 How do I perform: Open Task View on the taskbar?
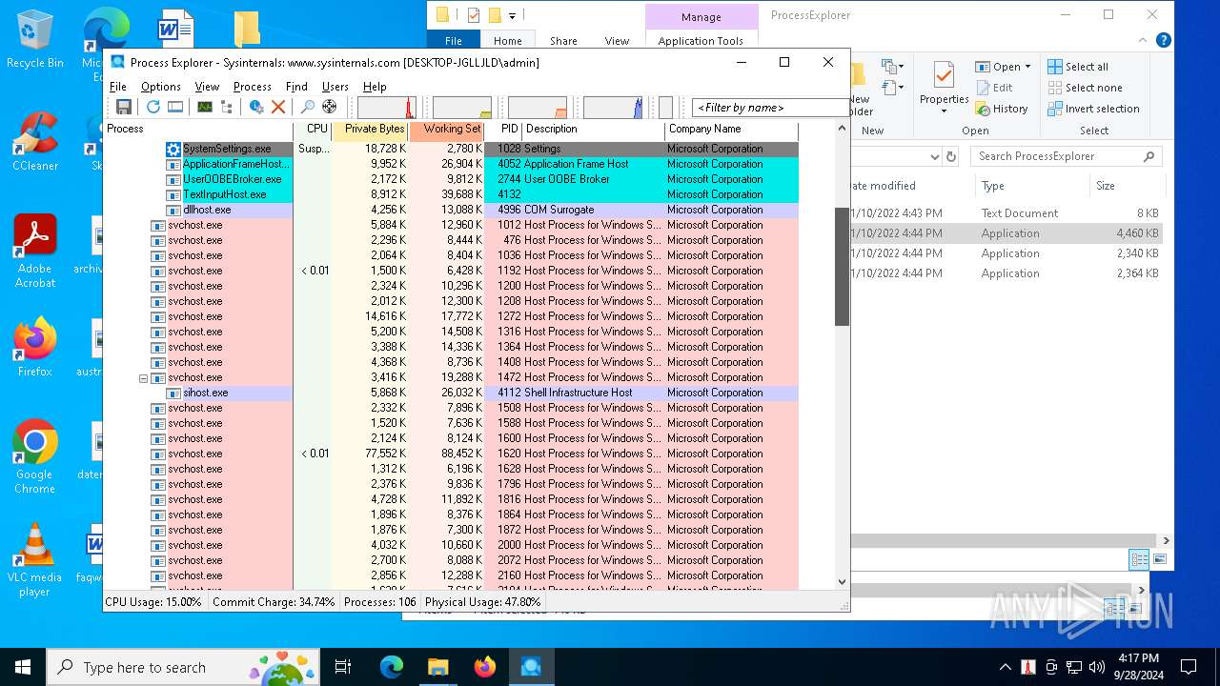click(343, 667)
